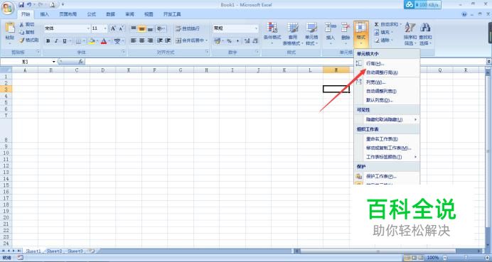The height and width of the screenshot is (262, 492).
Task: Open the font name combo box (宋体)
Action: pos(67,28)
